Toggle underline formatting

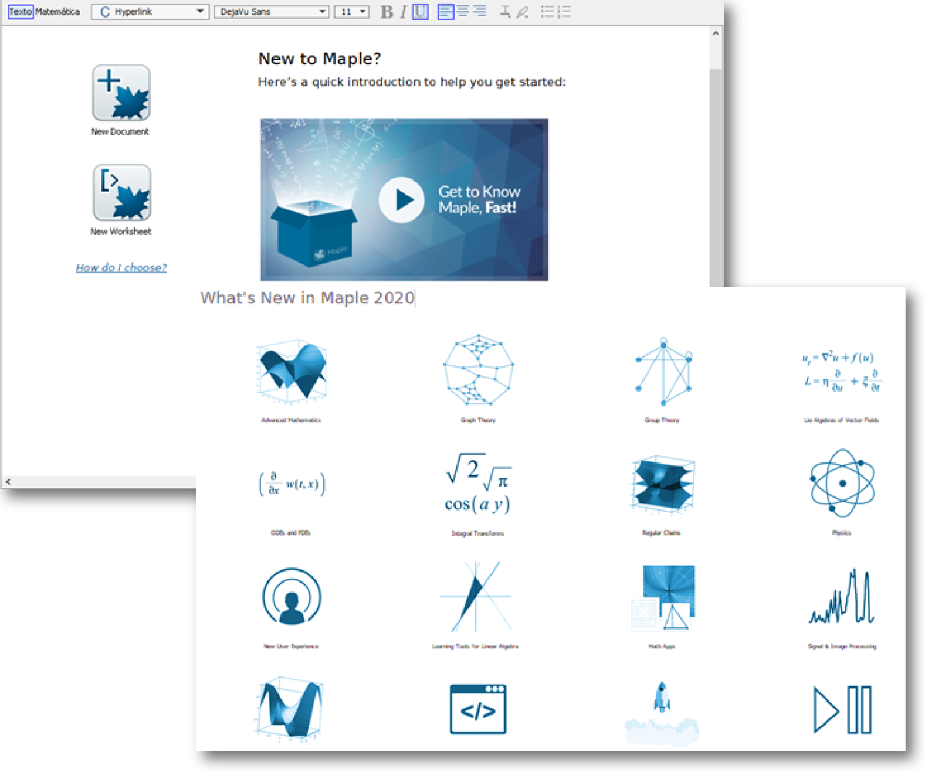(x=420, y=12)
